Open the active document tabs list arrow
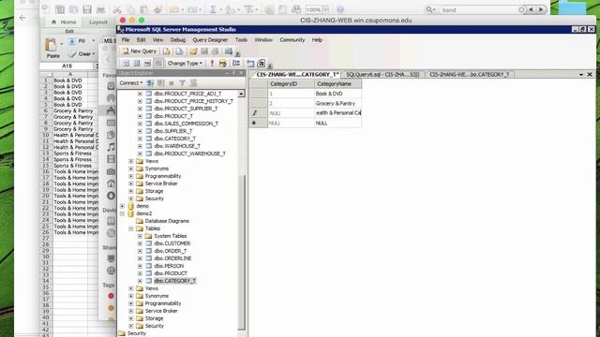The height and width of the screenshot is (337, 600). pyautogui.click(x=581, y=75)
